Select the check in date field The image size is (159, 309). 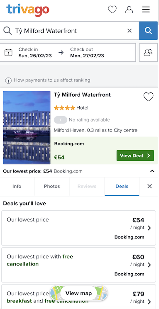(29, 52)
